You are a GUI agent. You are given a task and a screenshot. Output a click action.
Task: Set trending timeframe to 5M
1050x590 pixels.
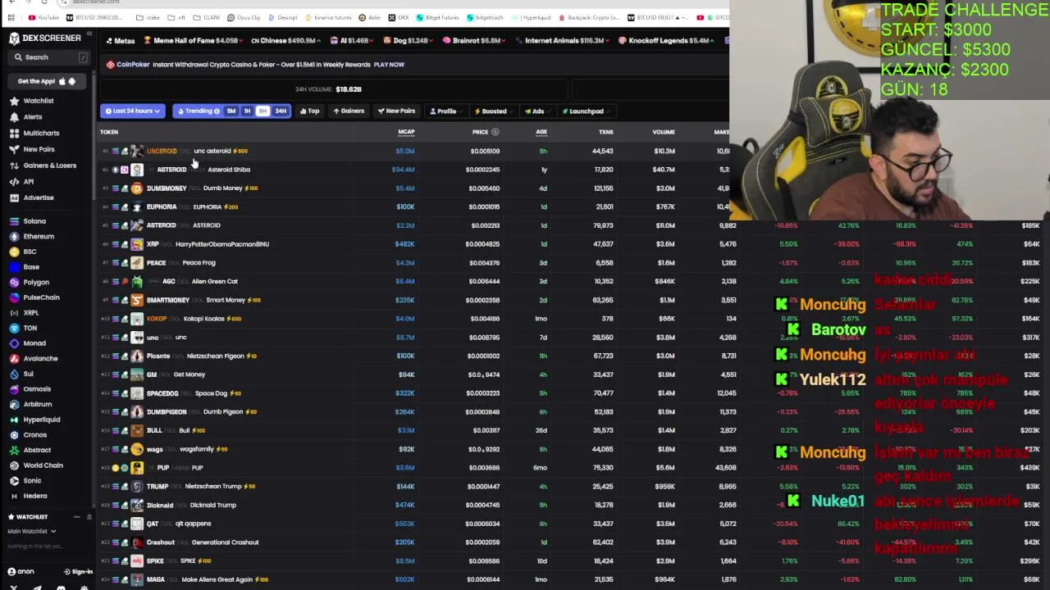point(231,111)
